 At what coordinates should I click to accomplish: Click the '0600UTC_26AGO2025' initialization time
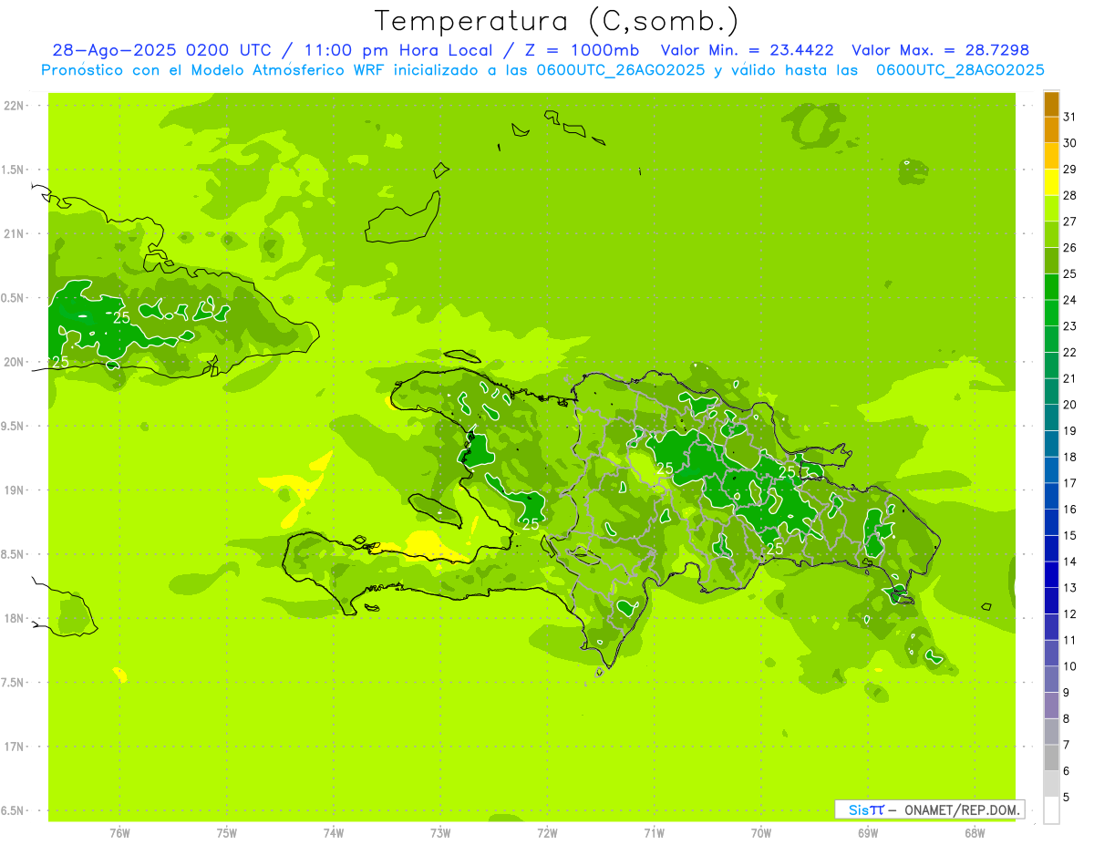619,70
